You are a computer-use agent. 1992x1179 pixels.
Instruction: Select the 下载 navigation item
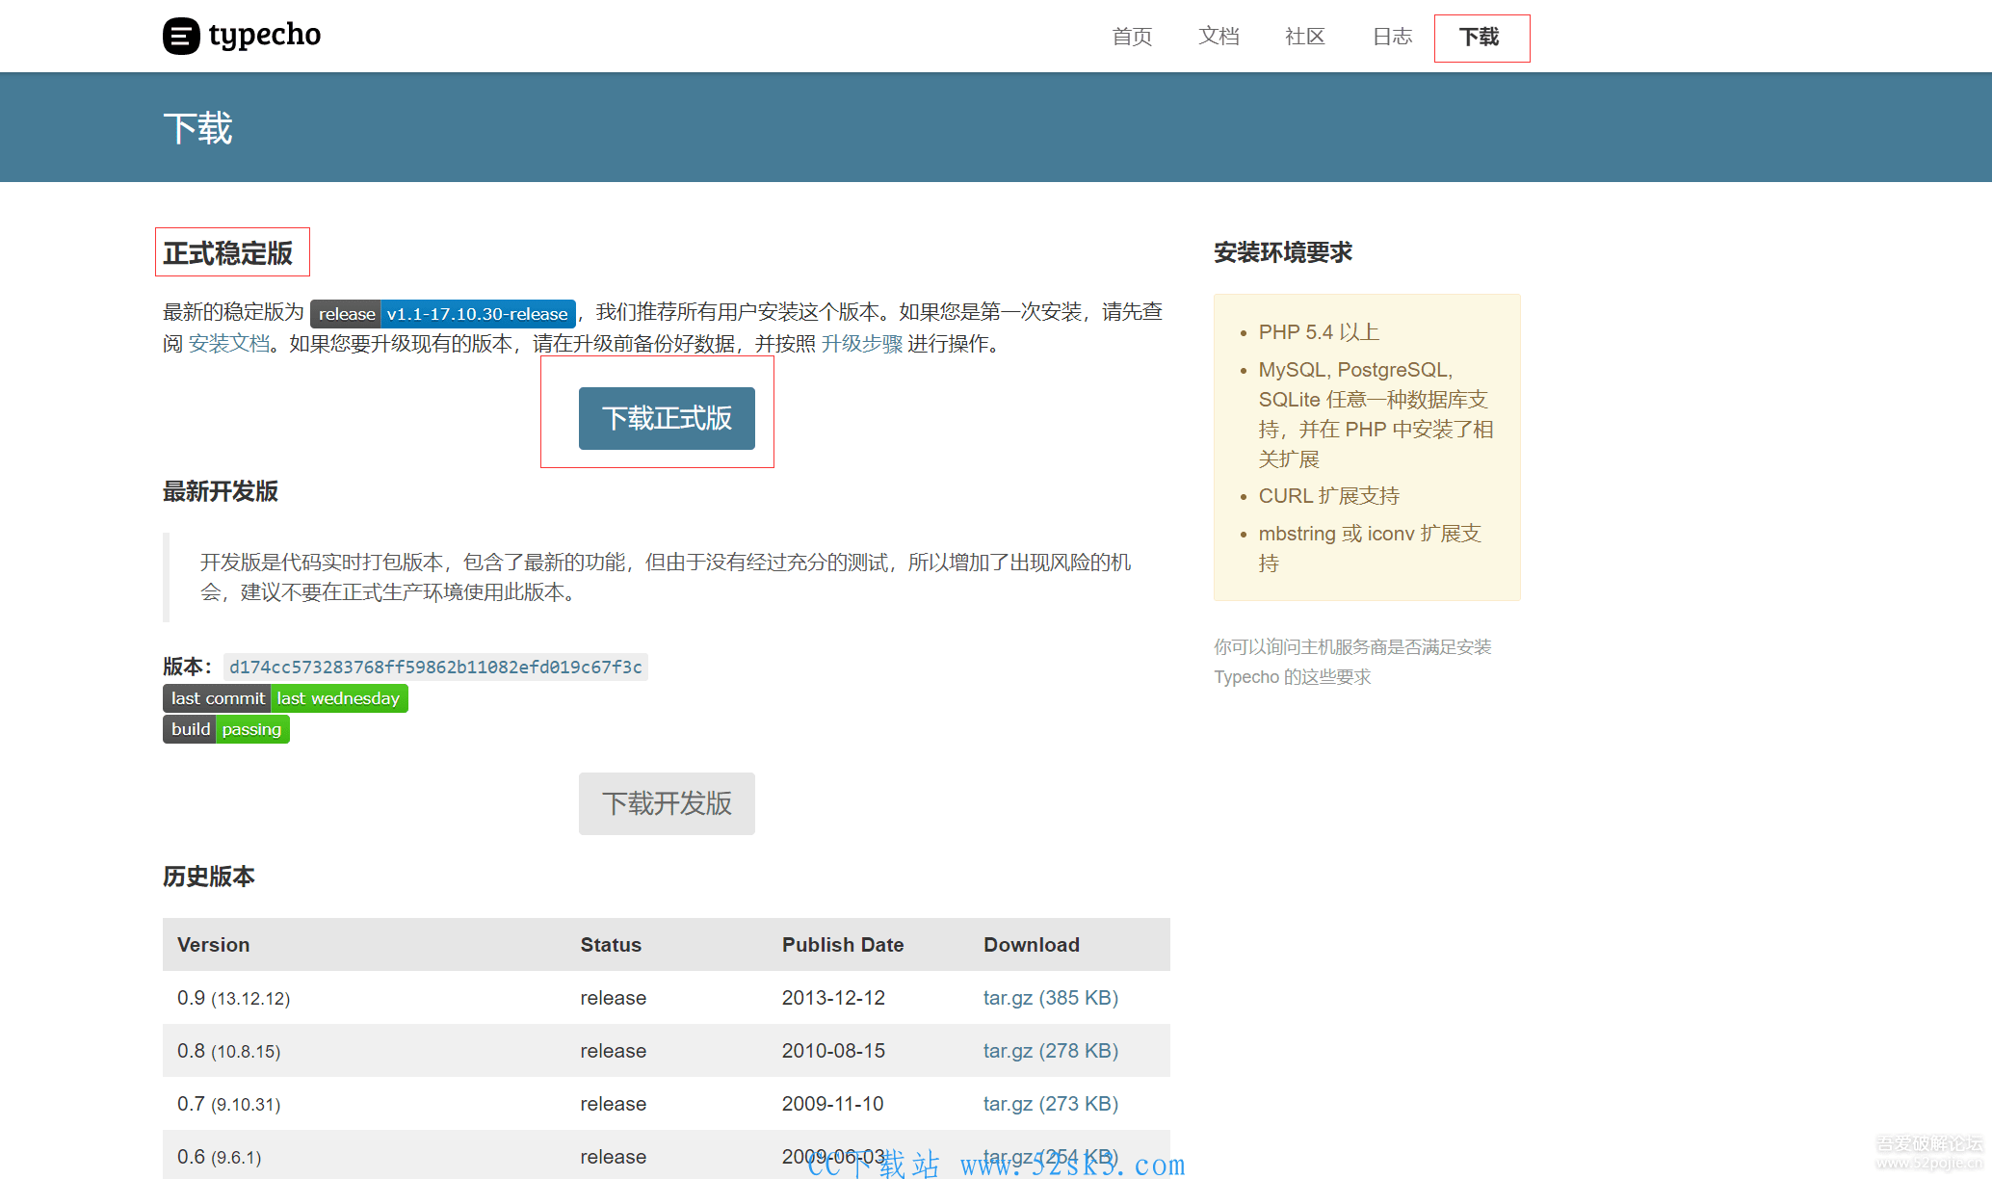[x=1480, y=37]
